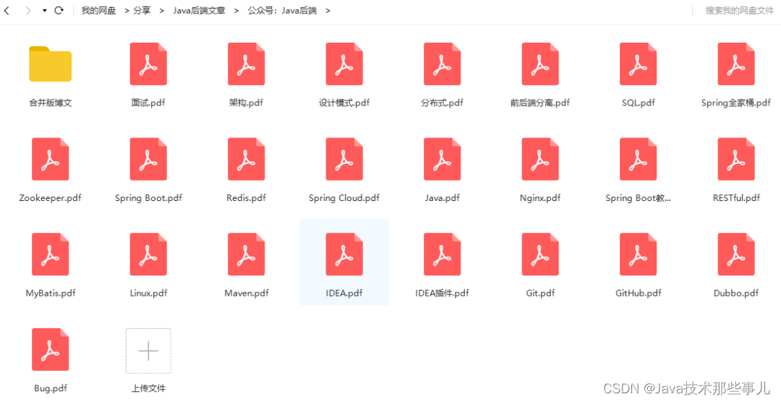Image resolution: width=781 pixels, height=402 pixels.
Task: Click the RESTful.pdf file name
Action: coord(736,198)
